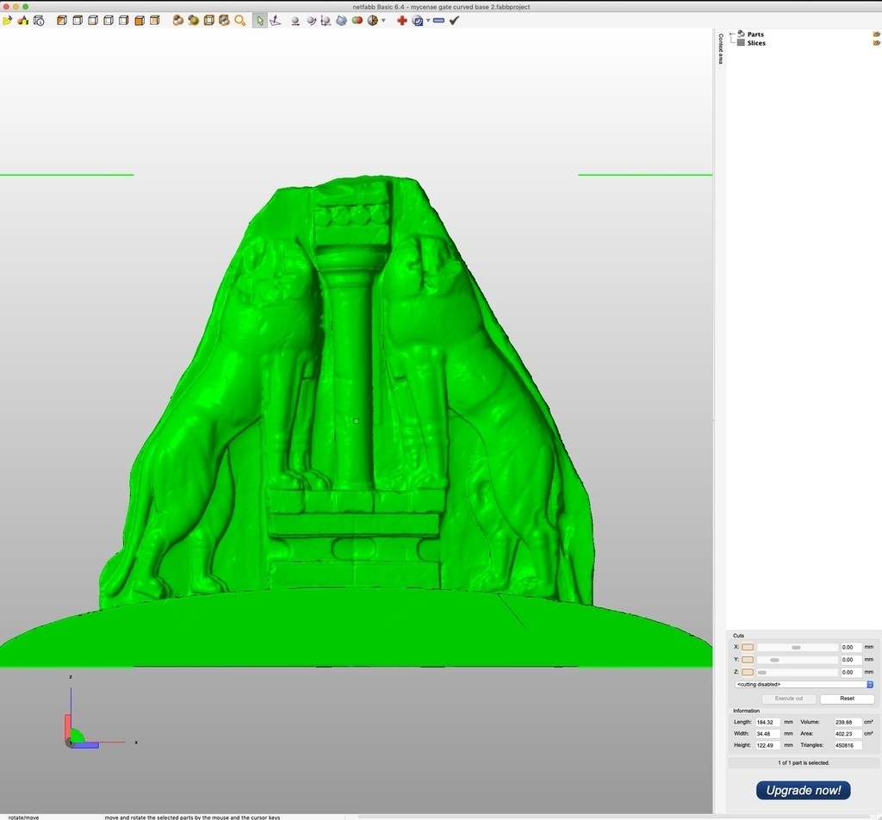Click the move part sphere icon

pos(295,21)
